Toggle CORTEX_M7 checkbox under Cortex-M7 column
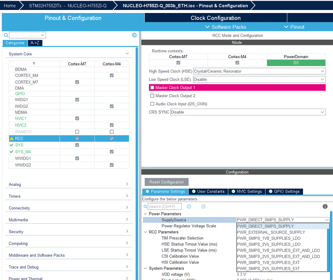The image size is (333, 280). [x=77, y=82]
